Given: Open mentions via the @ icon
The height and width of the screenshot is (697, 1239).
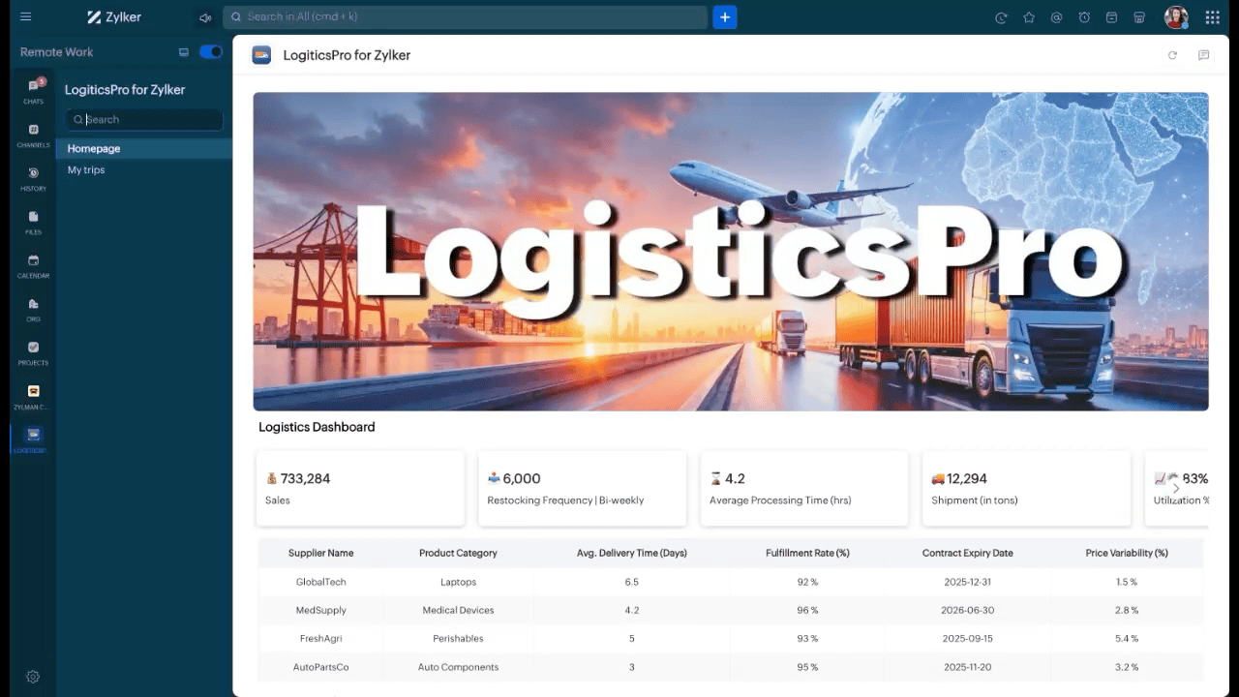Looking at the screenshot, I should (x=1056, y=17).
